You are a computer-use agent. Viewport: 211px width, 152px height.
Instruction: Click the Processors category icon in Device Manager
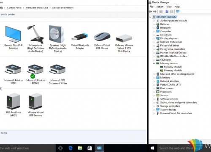pyautogui.click(x=158, y=92)
